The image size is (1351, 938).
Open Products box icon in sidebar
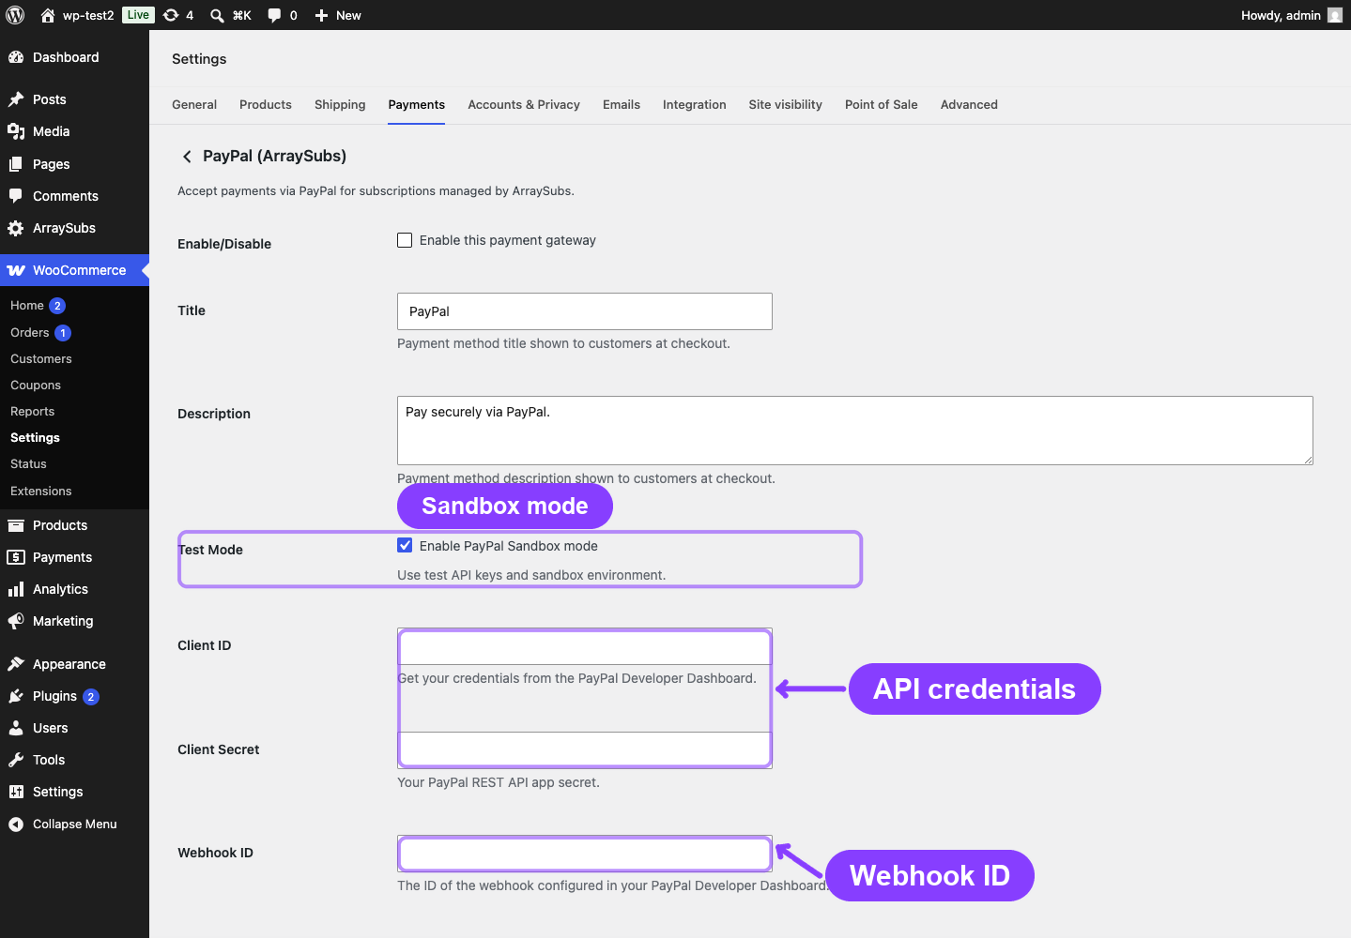pyautogui.click(x=16, y=525)
